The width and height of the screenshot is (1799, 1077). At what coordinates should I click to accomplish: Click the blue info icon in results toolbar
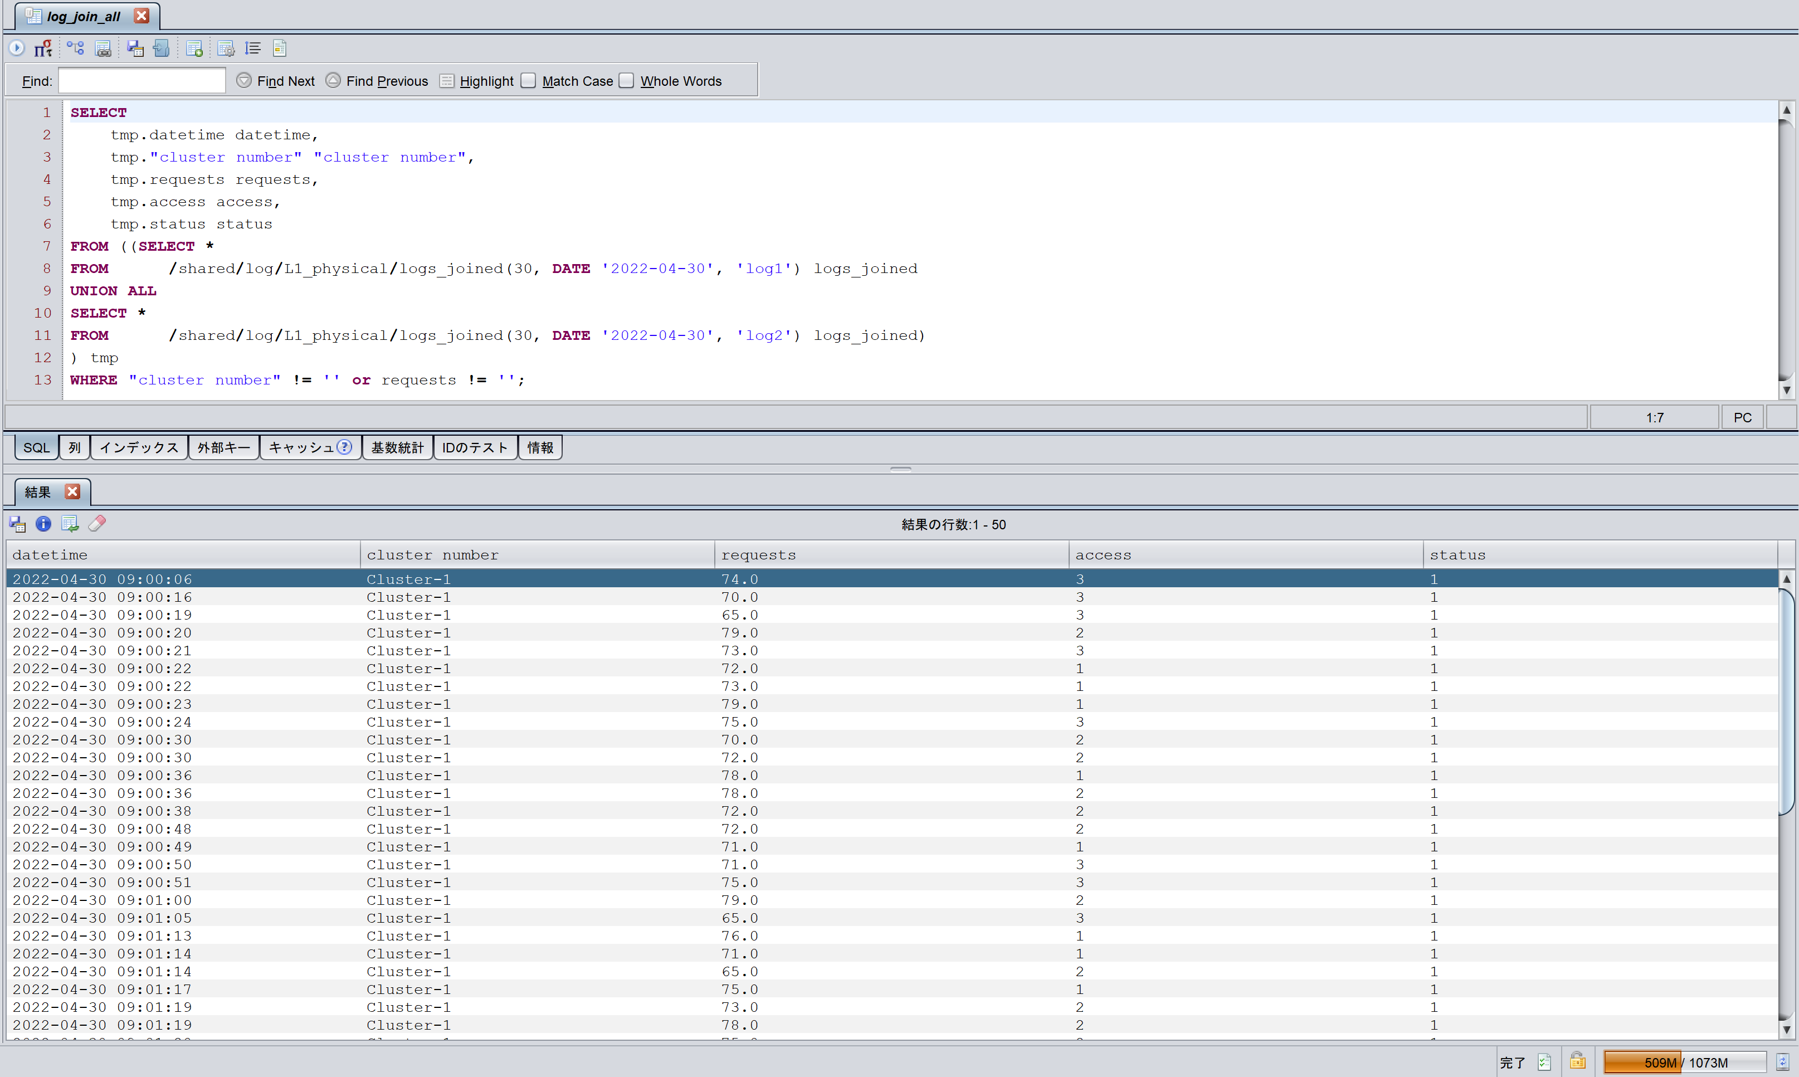(x=43, y=523)
